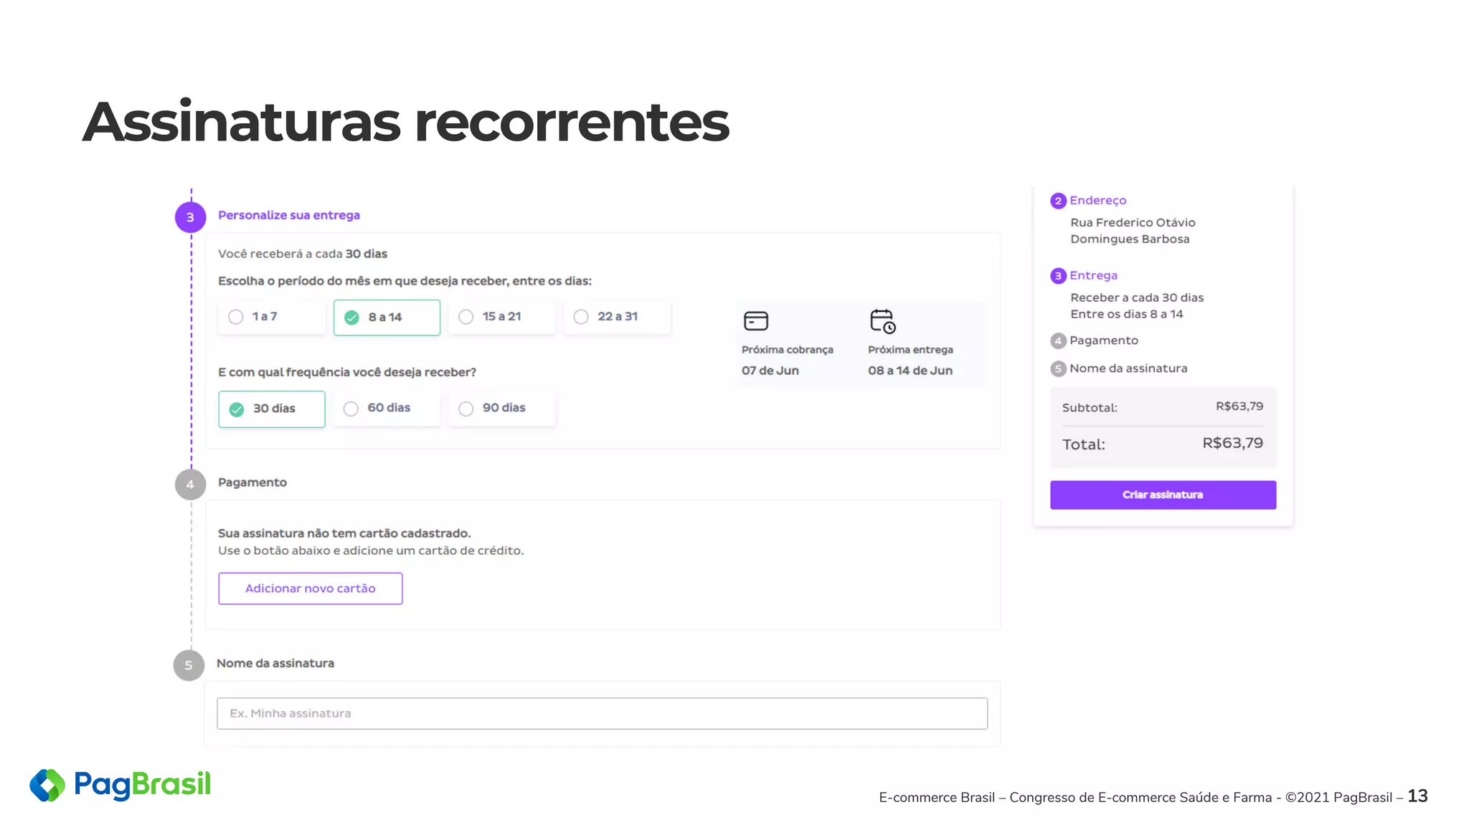Click the '07 de Jun' next charge date
The height and width of the screenshot is (825, 1469).
(x=770, y=371)
